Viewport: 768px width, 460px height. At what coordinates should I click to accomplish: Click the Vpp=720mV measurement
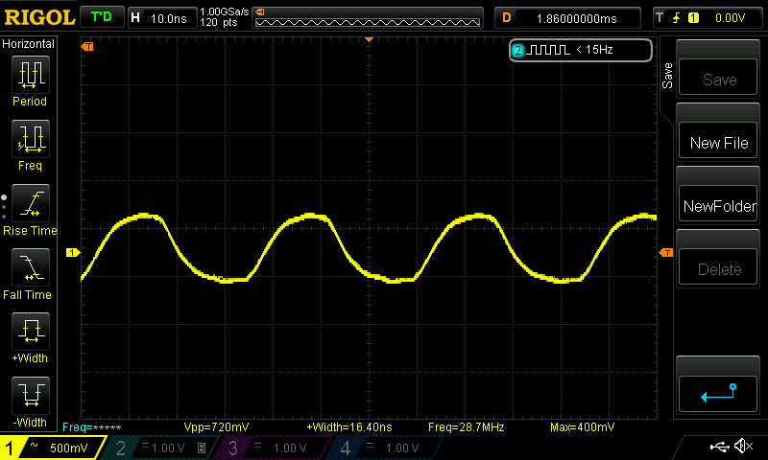(216, 426)
